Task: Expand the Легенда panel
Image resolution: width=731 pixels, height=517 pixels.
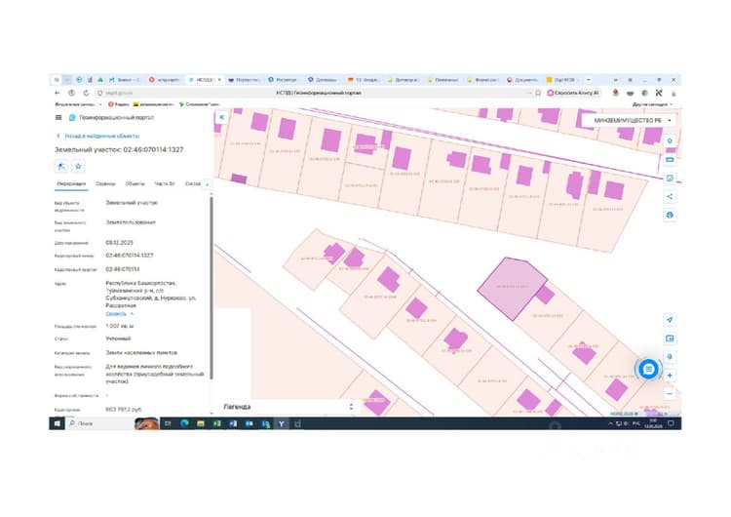Action: [x=289, y=407]
